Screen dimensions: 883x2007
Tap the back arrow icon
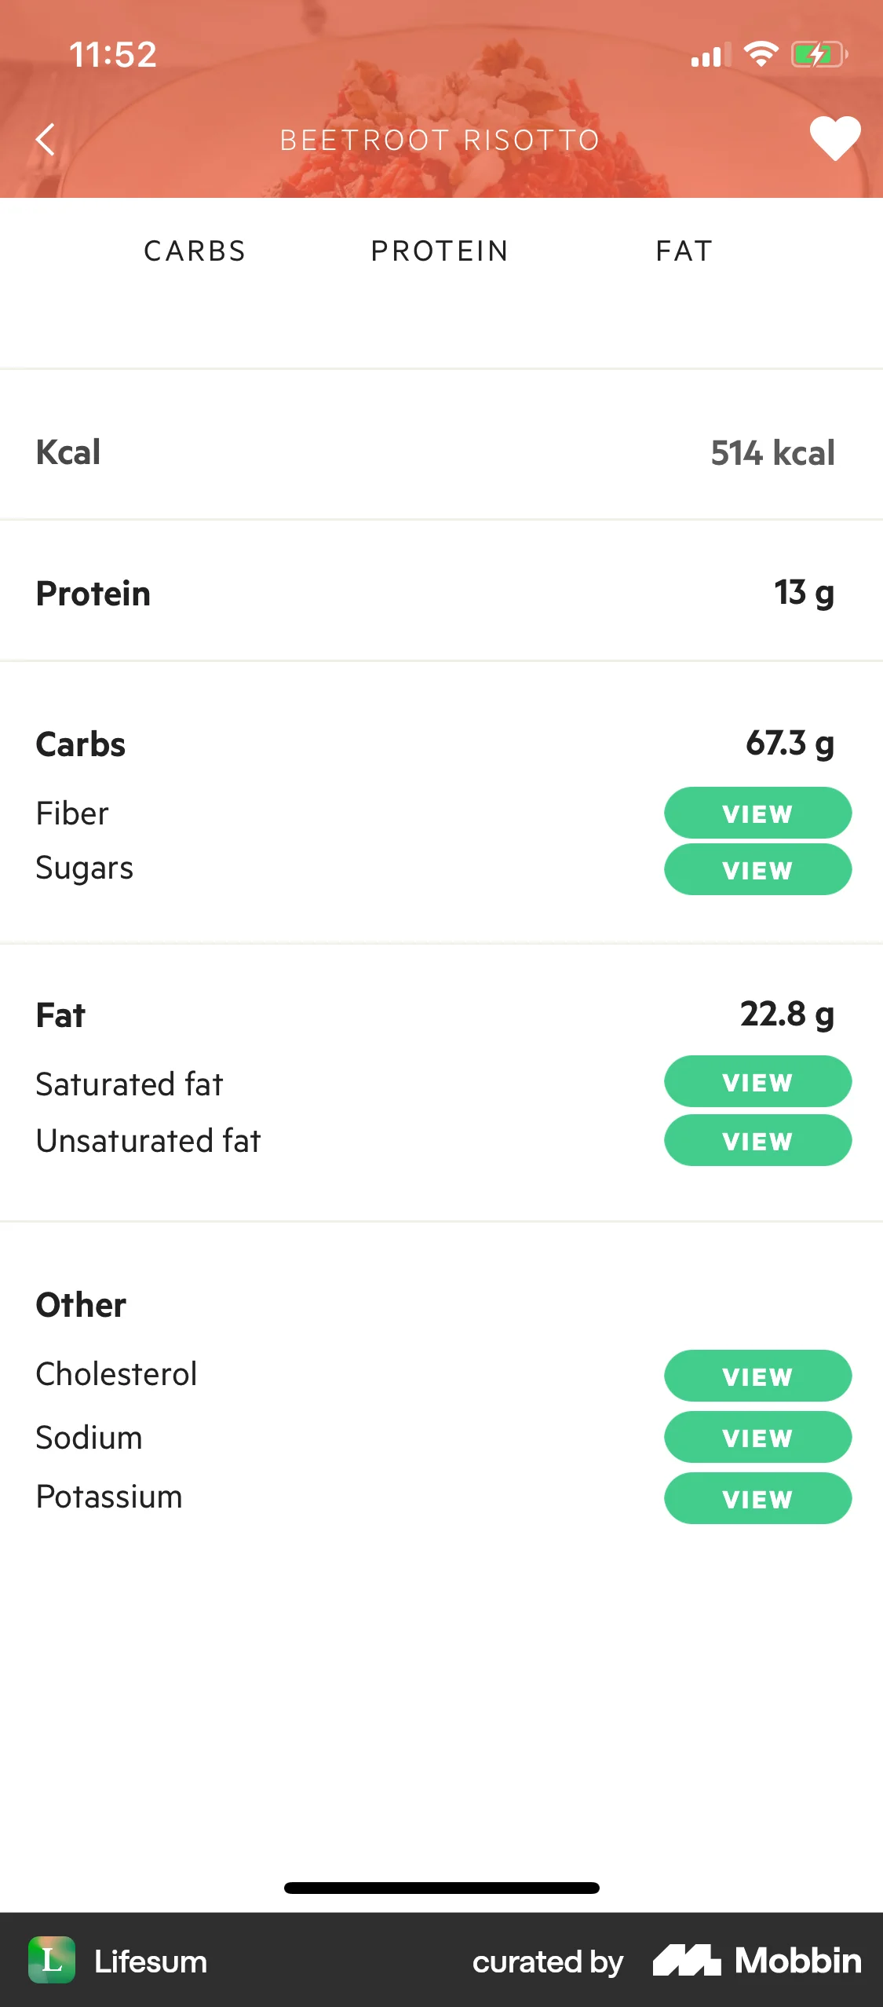point(46,140)
